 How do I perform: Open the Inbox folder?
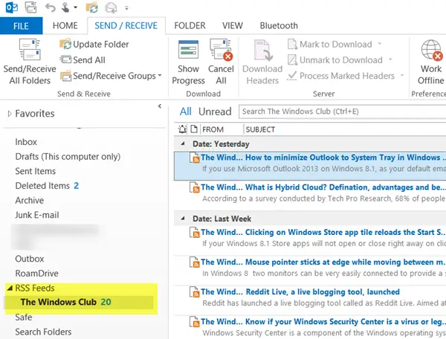click(x=26, y=142)
